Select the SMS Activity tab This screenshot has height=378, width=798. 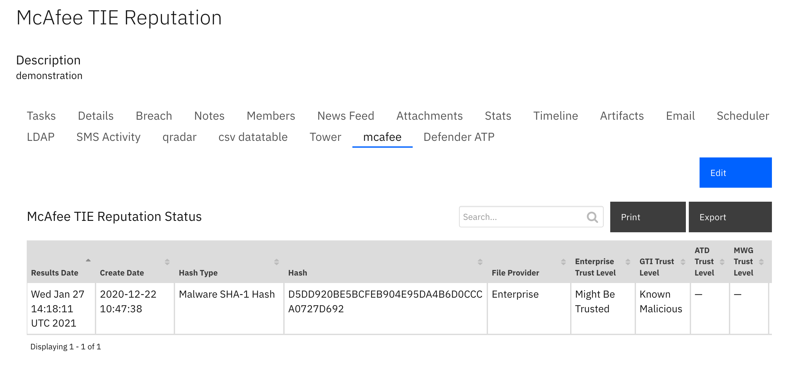tap(108, 137)
